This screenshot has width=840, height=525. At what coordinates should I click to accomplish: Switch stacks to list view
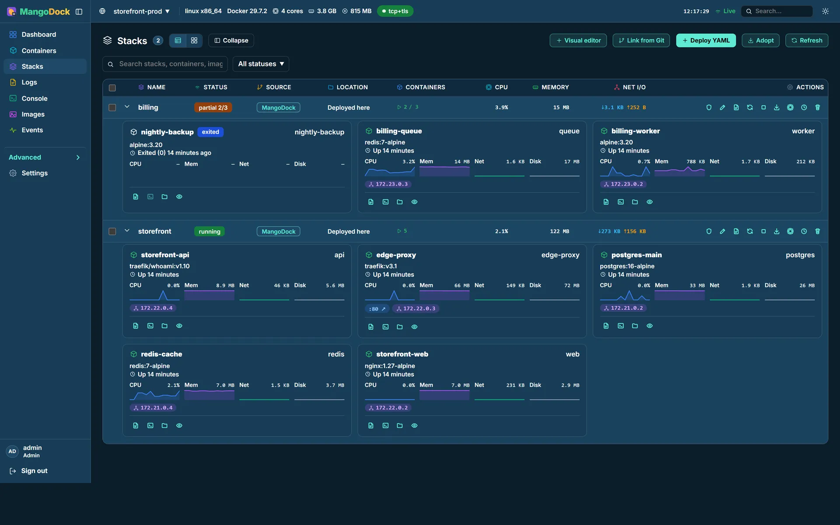click(178, 41)
